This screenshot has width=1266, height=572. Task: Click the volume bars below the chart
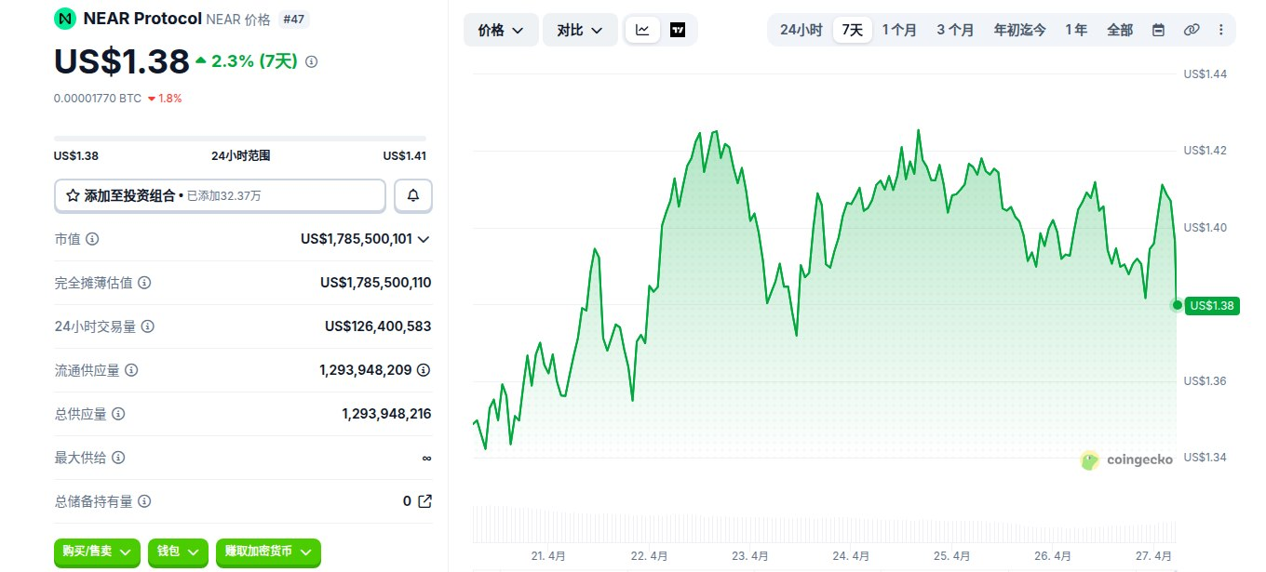pyautogui.click(x=824, y=524)
